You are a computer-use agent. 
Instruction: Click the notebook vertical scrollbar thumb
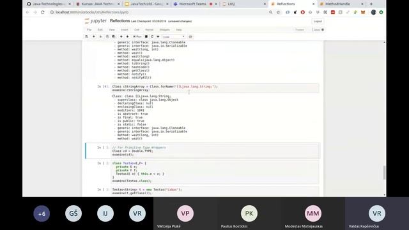[x=384, y=172]
